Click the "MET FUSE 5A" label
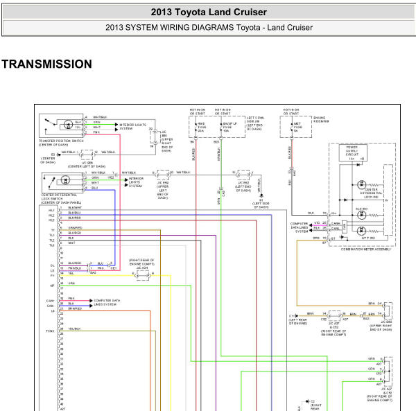Image resolution: width=416 pixels, height=411 pixels. (297, 128)
